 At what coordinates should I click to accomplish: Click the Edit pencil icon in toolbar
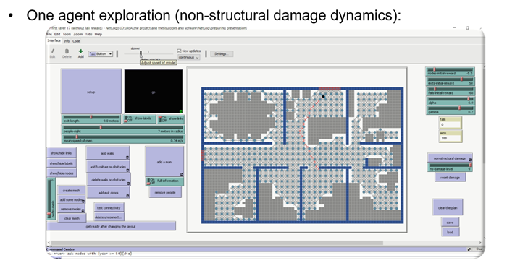[x=52, y=51]
